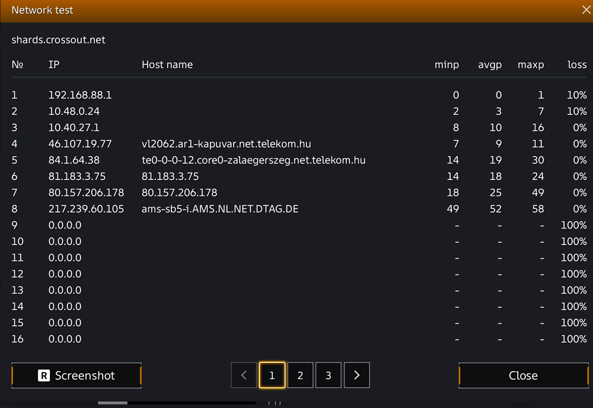Viewport: 593px width, 408px height.
Task: Click the Host name column header
Action: click(x=167, y=65)
